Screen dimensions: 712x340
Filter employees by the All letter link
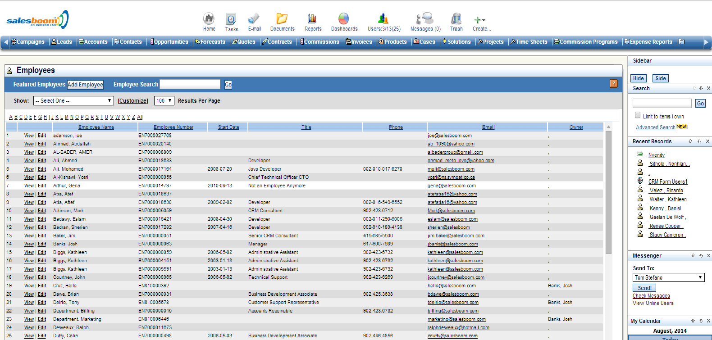[140, 117]
